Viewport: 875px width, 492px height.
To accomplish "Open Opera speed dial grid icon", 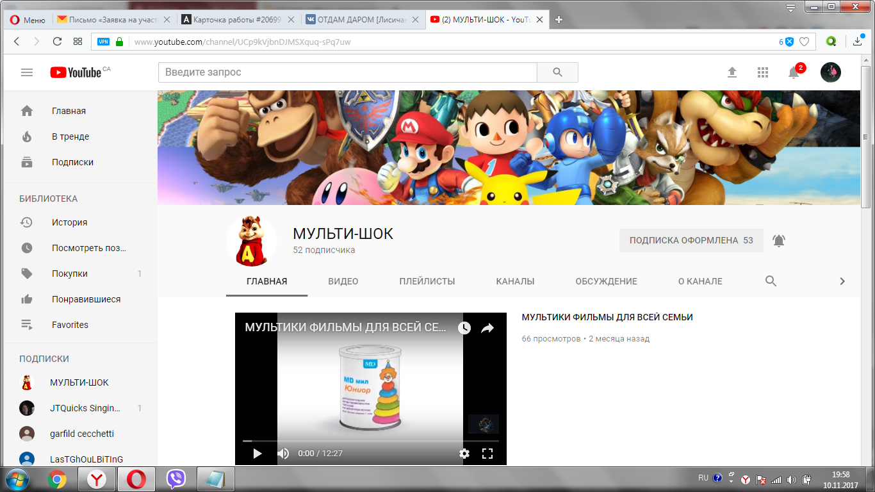I will tap(78, 42).
